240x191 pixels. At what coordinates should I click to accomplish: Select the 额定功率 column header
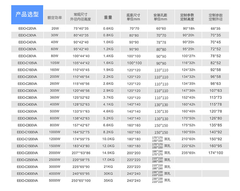tap(55, 17)
